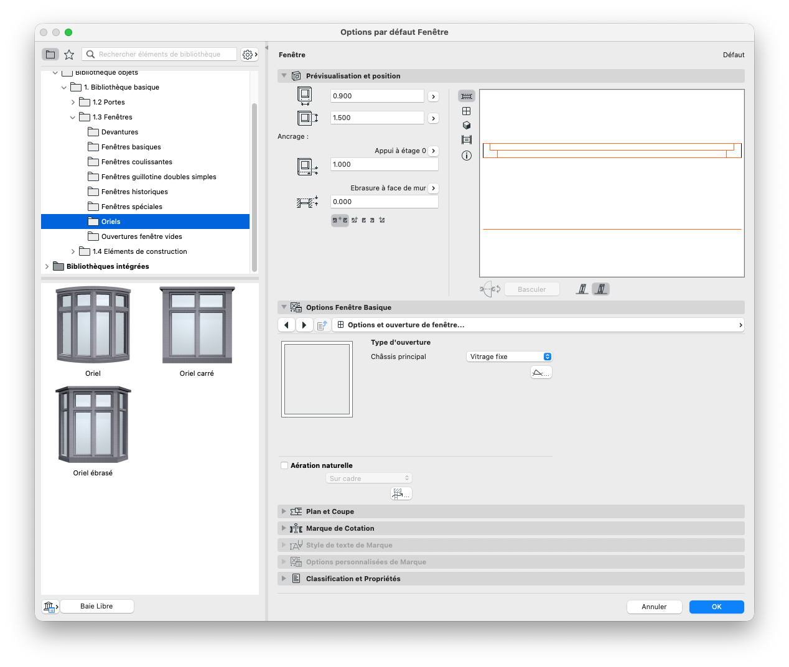Image resolution: width=789 pixels, height=667 pixels.
Task: Click the Basculer button
Action: pyautogui.click(x=531, y=289)
